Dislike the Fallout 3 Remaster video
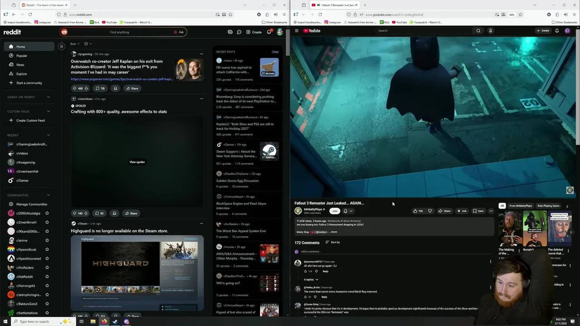 point(430,211)
